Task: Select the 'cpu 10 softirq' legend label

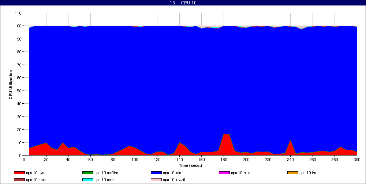Action: 107,173
